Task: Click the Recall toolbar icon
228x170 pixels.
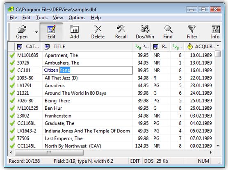Action: (x=121, y=29)
